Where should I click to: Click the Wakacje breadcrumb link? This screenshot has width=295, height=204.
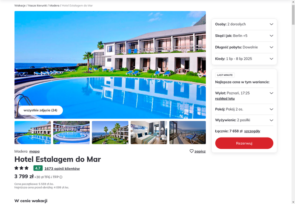(20, 6)
